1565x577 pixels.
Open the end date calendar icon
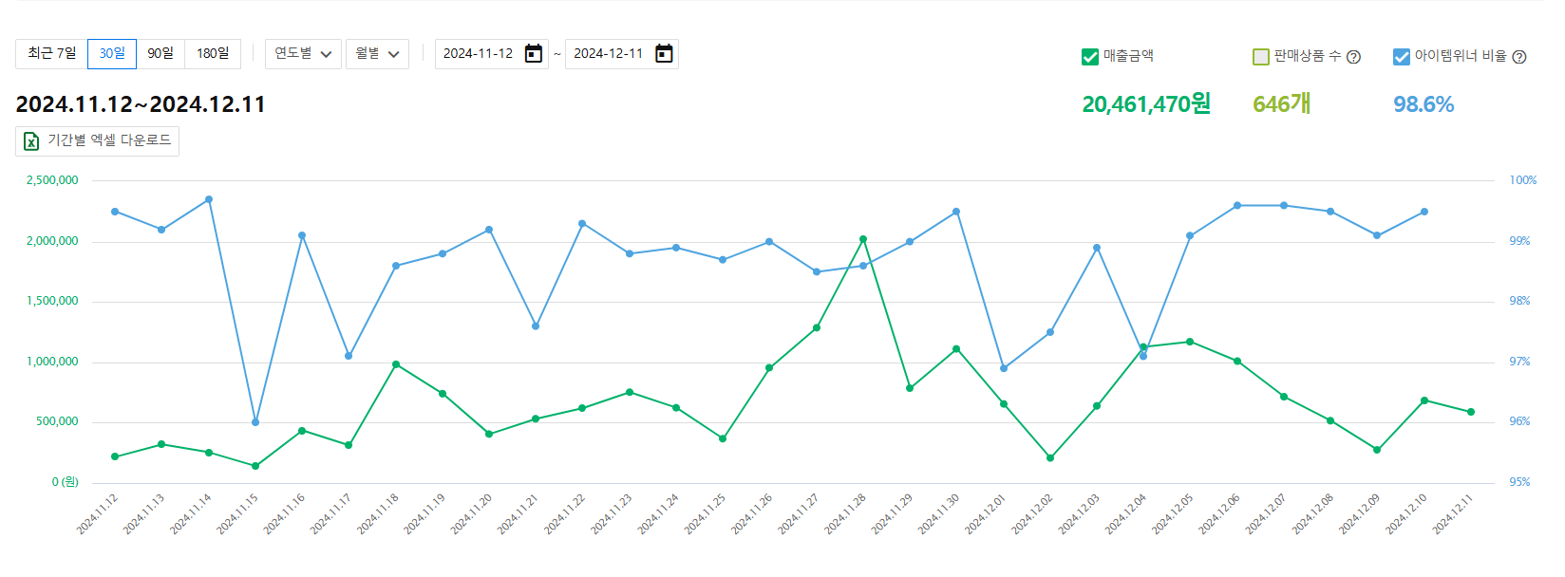tap(665, 54)
